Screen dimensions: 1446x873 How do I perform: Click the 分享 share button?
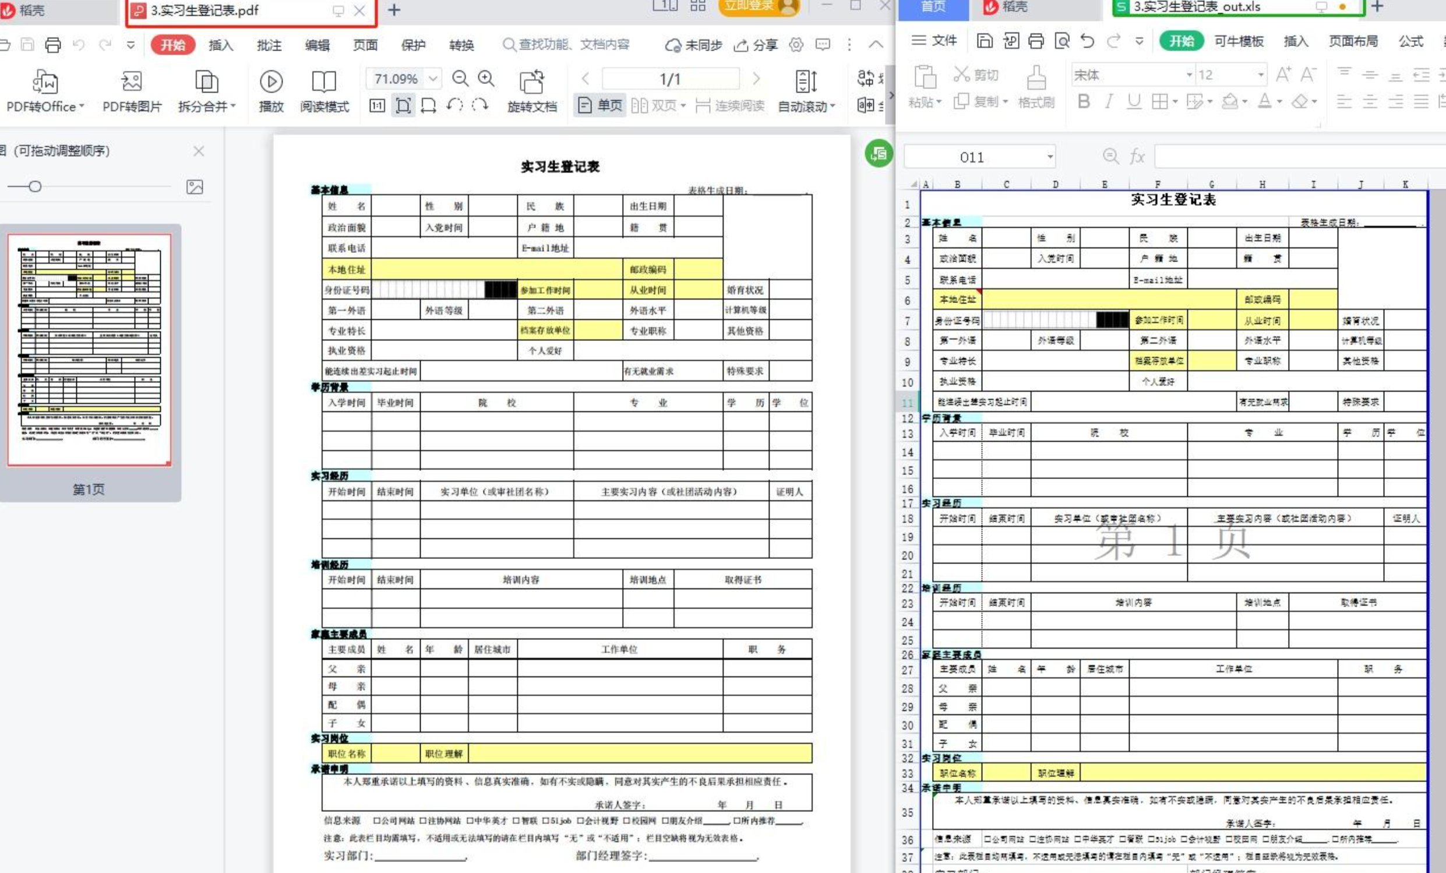coord(756,45)
